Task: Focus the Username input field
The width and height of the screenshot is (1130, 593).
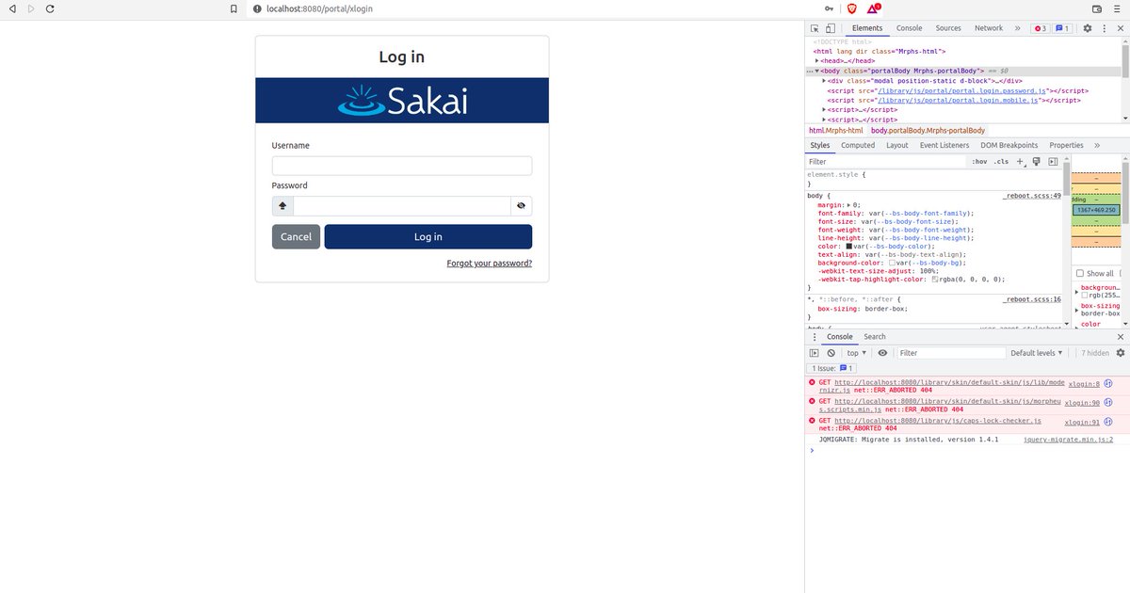Action: [x=402, y=166]
